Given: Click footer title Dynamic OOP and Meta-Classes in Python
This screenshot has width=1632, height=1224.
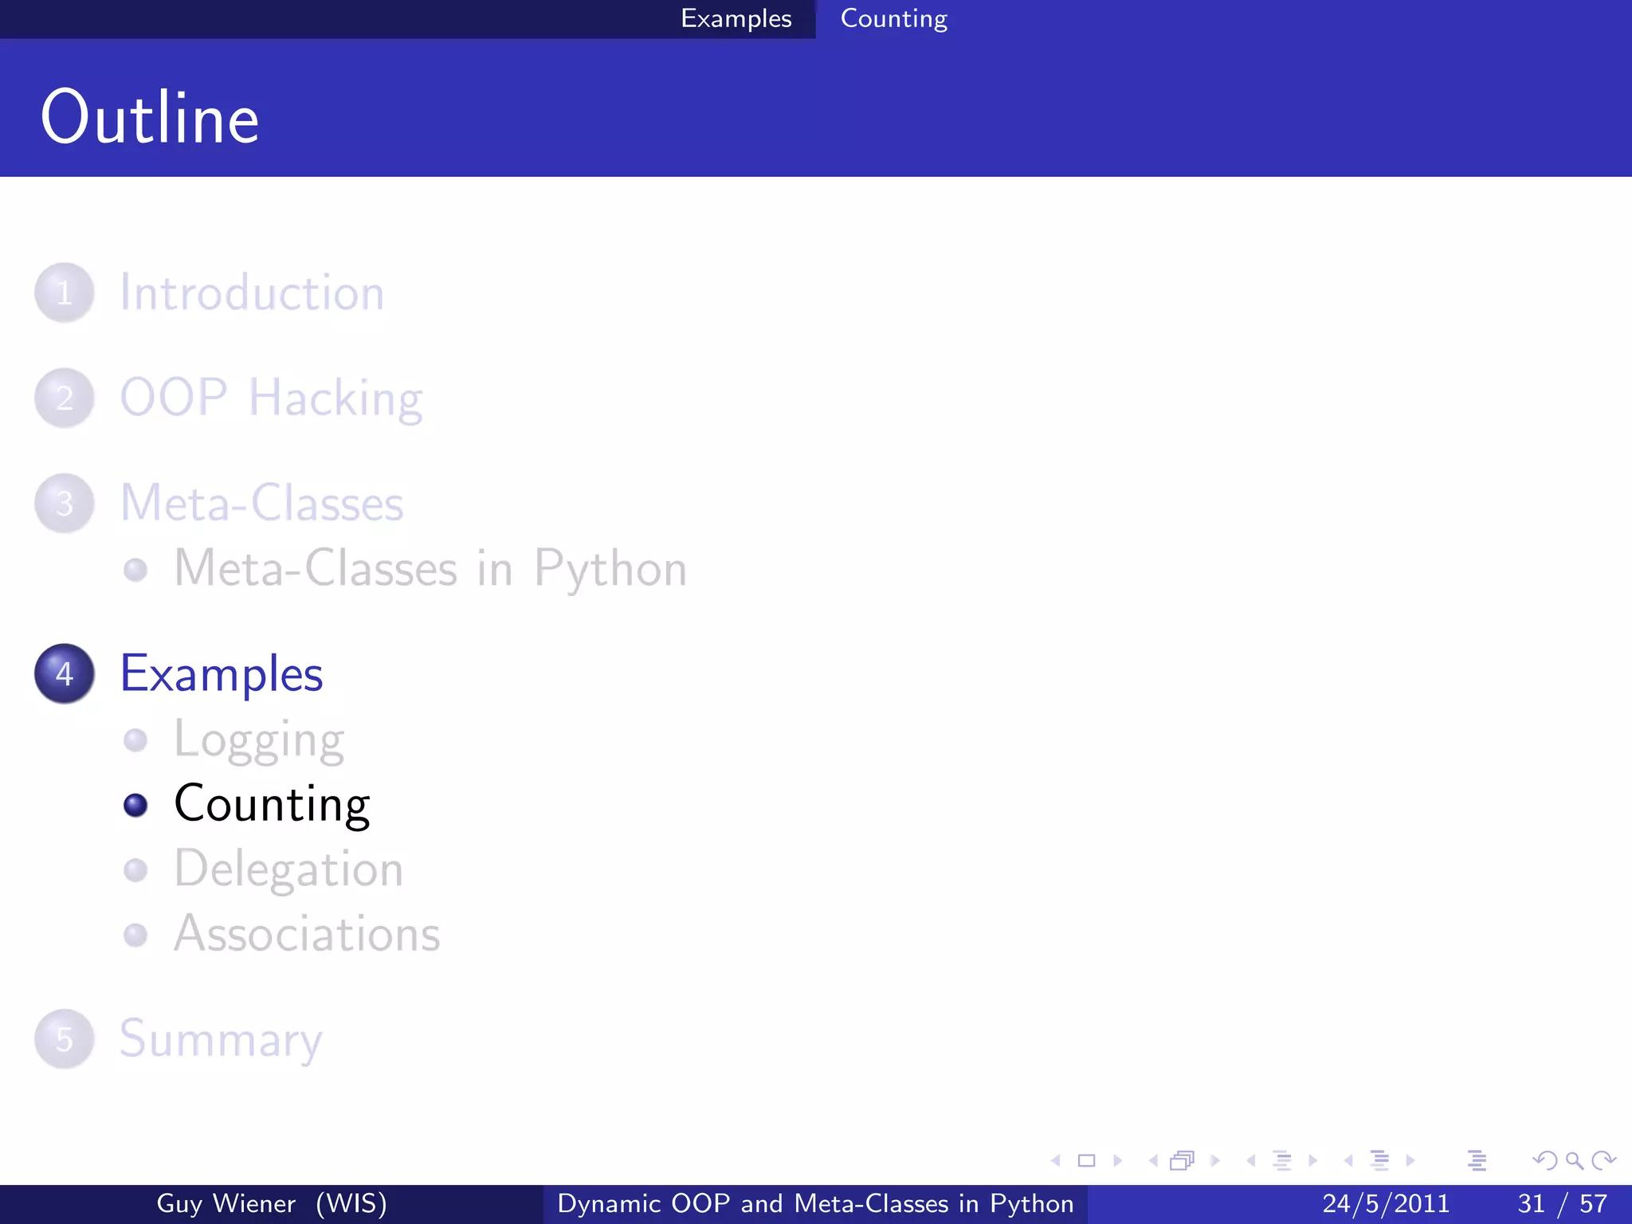Looking at the screenshot, I should click(x=815, y=1203).
